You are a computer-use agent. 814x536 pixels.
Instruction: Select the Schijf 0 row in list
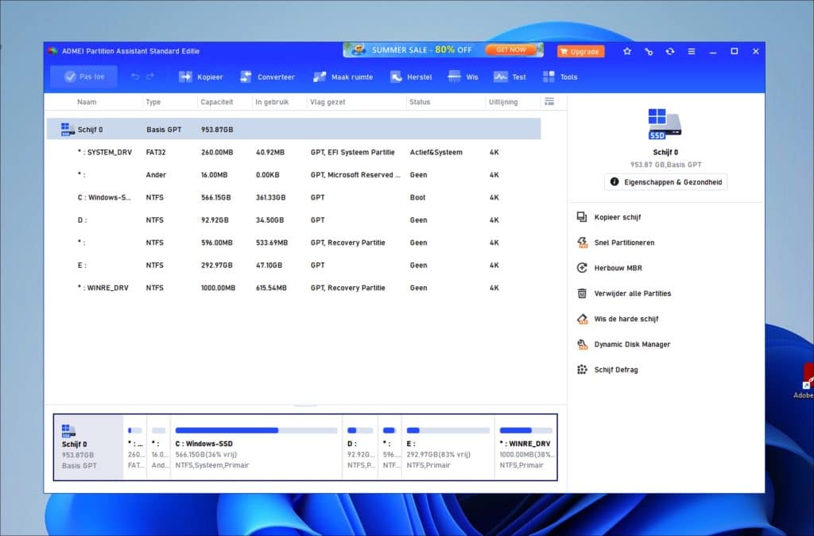(294, 130)
